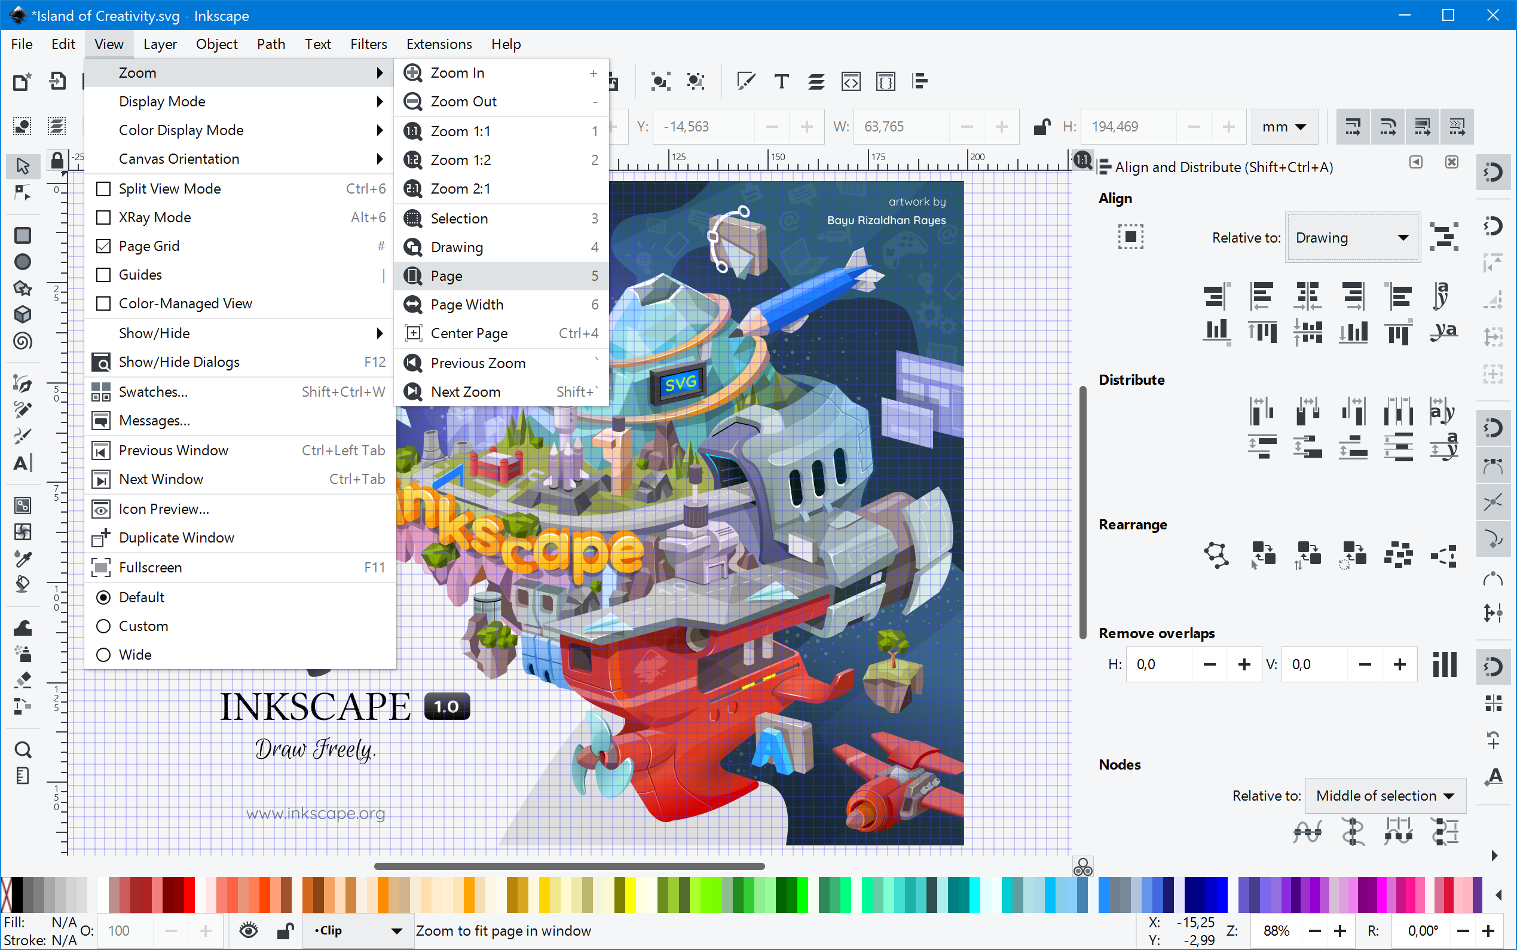Select the Node editing tool
Screen dimensions: 1517x950
[23, 193]
